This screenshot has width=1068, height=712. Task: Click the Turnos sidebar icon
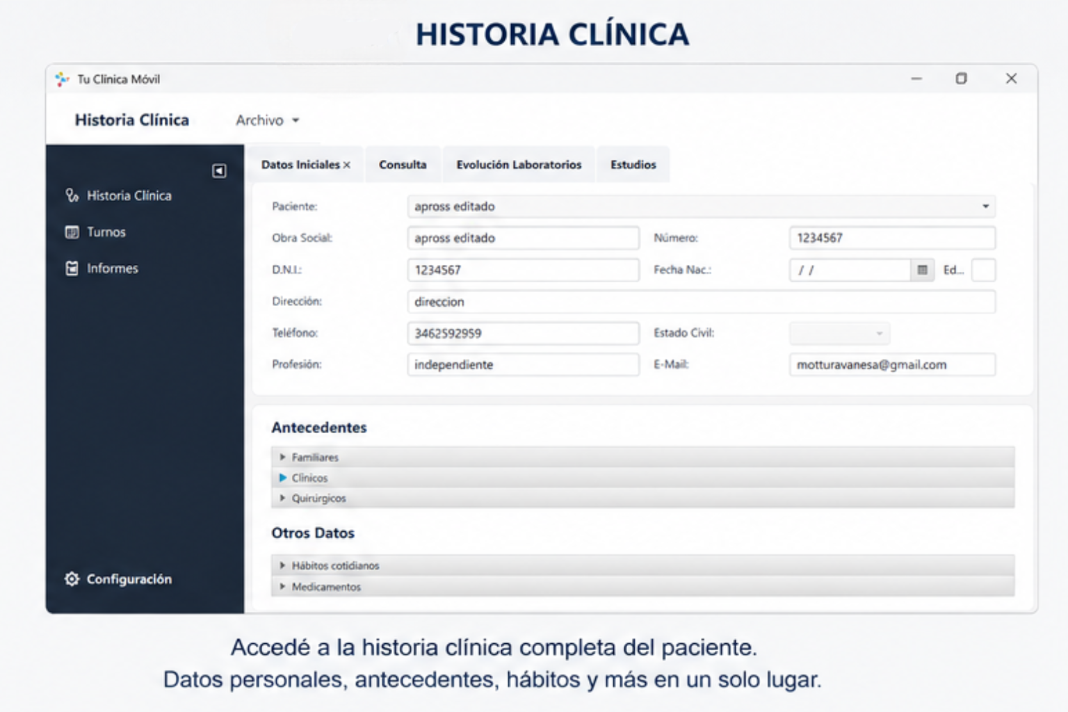coord(72,232)
